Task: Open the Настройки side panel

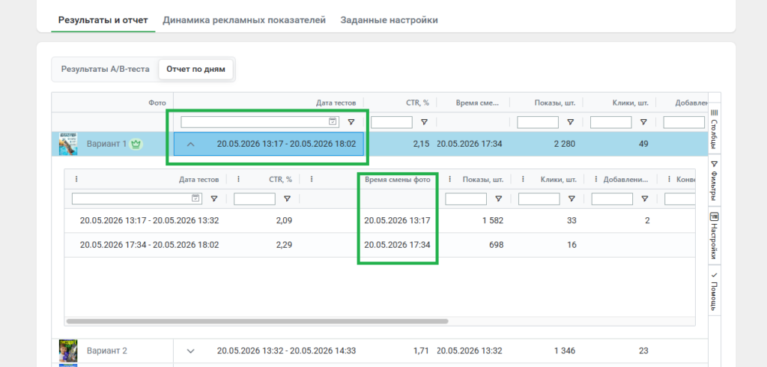Action: coord(714,235)
